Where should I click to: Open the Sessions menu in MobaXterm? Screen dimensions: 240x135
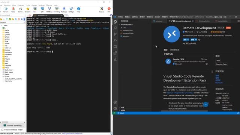pyautogui.click(x=7, y=5)
